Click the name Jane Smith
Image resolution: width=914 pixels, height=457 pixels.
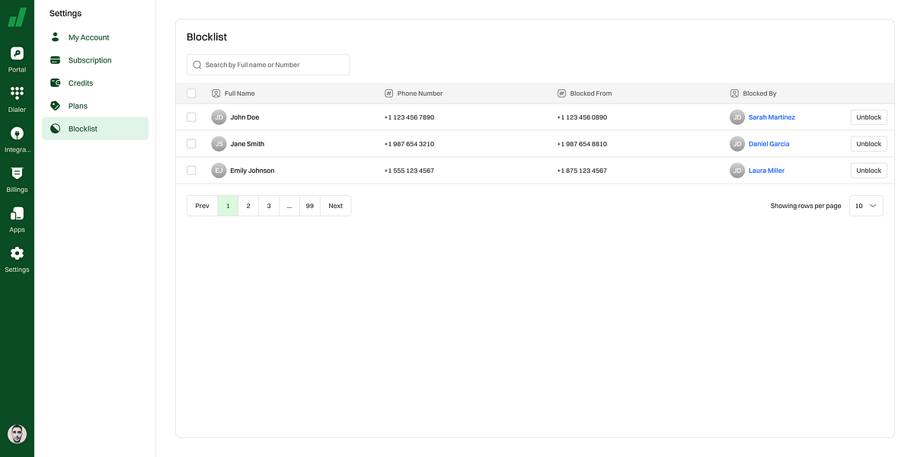click(248, 144)
